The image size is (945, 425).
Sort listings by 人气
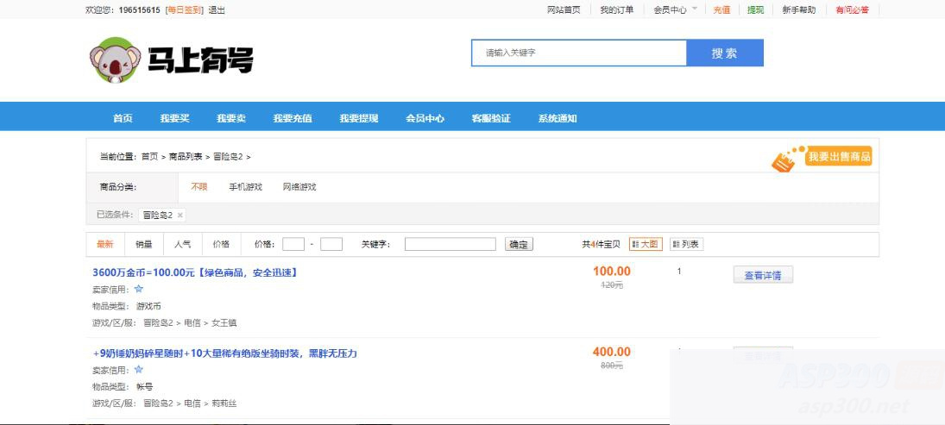tap(182, 244)
